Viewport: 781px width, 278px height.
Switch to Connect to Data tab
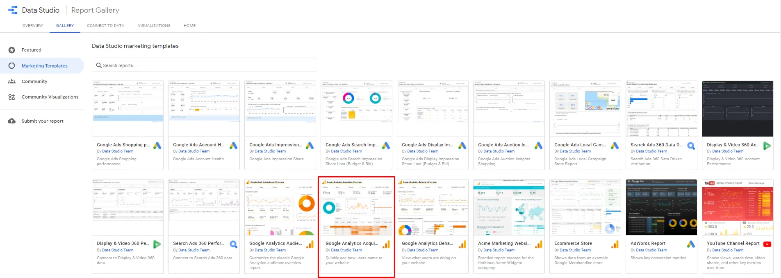[106, 26]
